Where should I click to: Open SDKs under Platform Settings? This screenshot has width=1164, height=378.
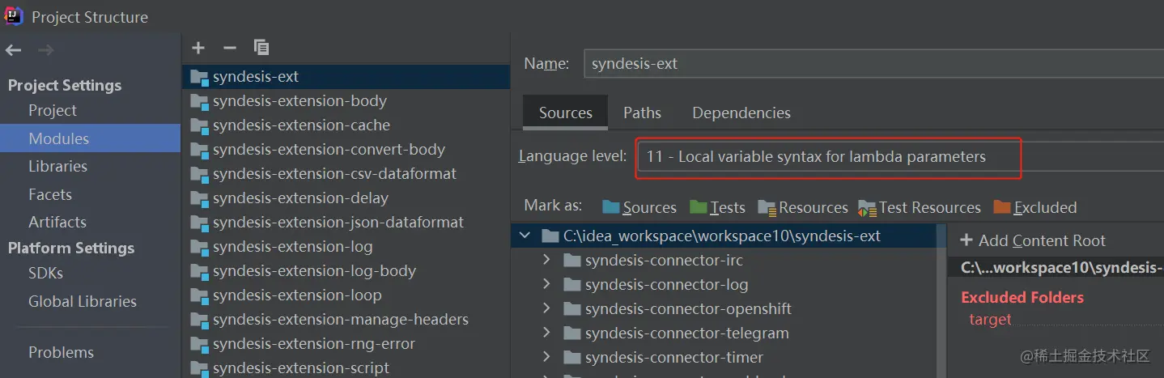tap(45, 274)
